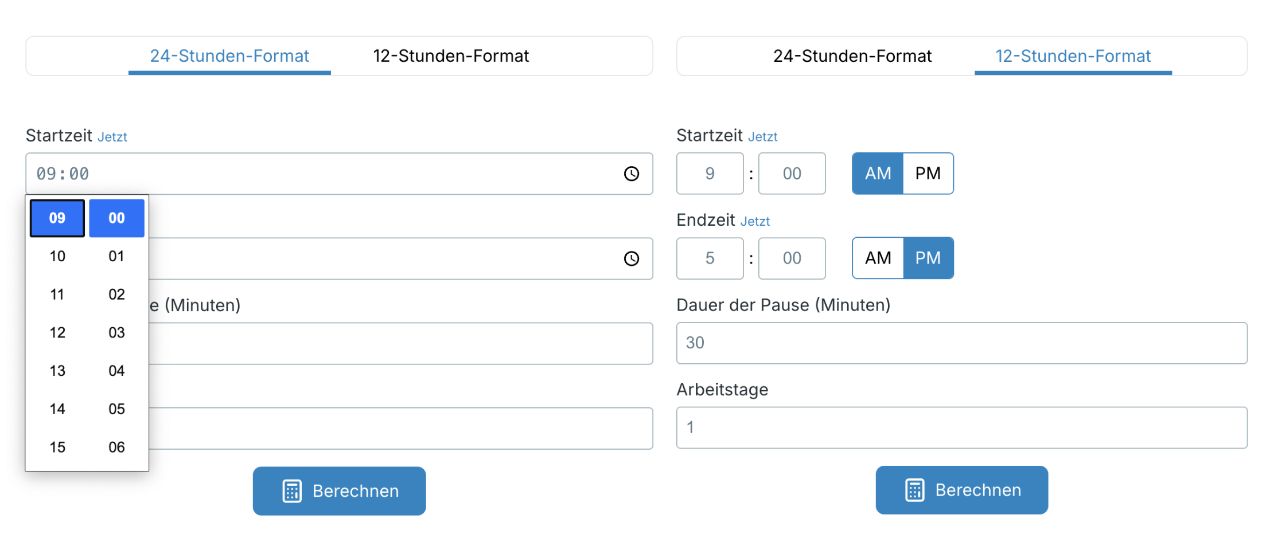1270x550 pixels.
Task: Select hour 10 in the time picker
Action: point(57,256)
